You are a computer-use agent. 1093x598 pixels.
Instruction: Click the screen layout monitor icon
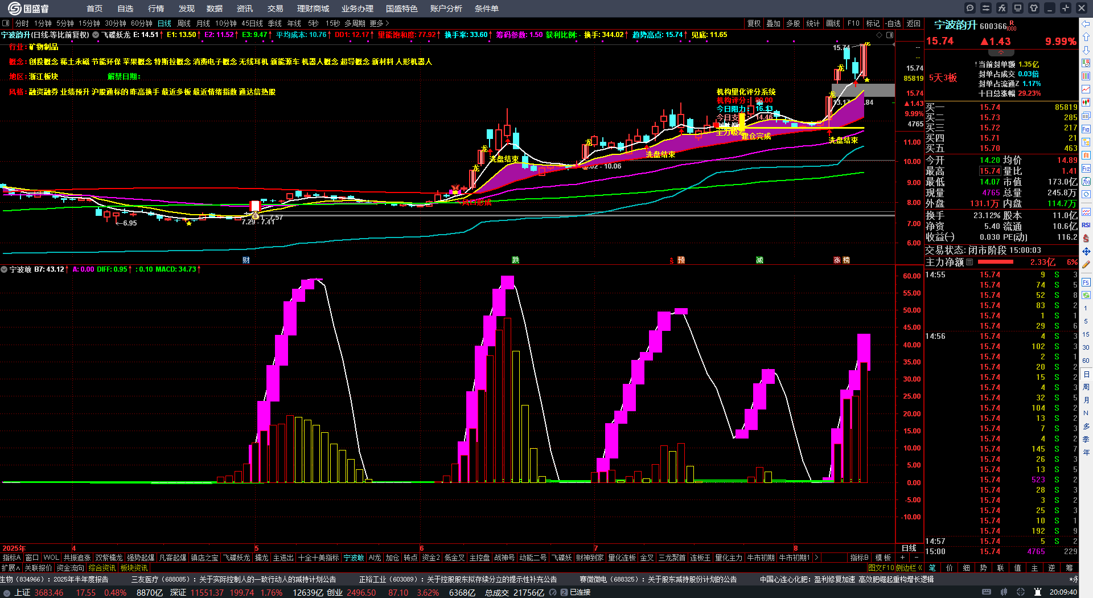click(x=1018, y=8)
